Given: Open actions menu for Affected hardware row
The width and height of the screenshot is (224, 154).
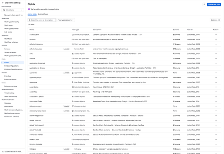Looking at the screenshot, I should (x=216, y=44).
